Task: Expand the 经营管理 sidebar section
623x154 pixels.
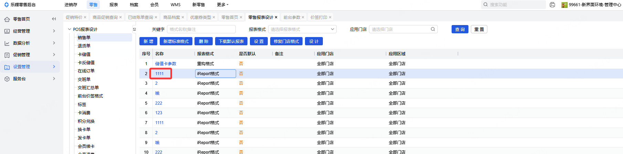Action: click(x=54, y=31)
